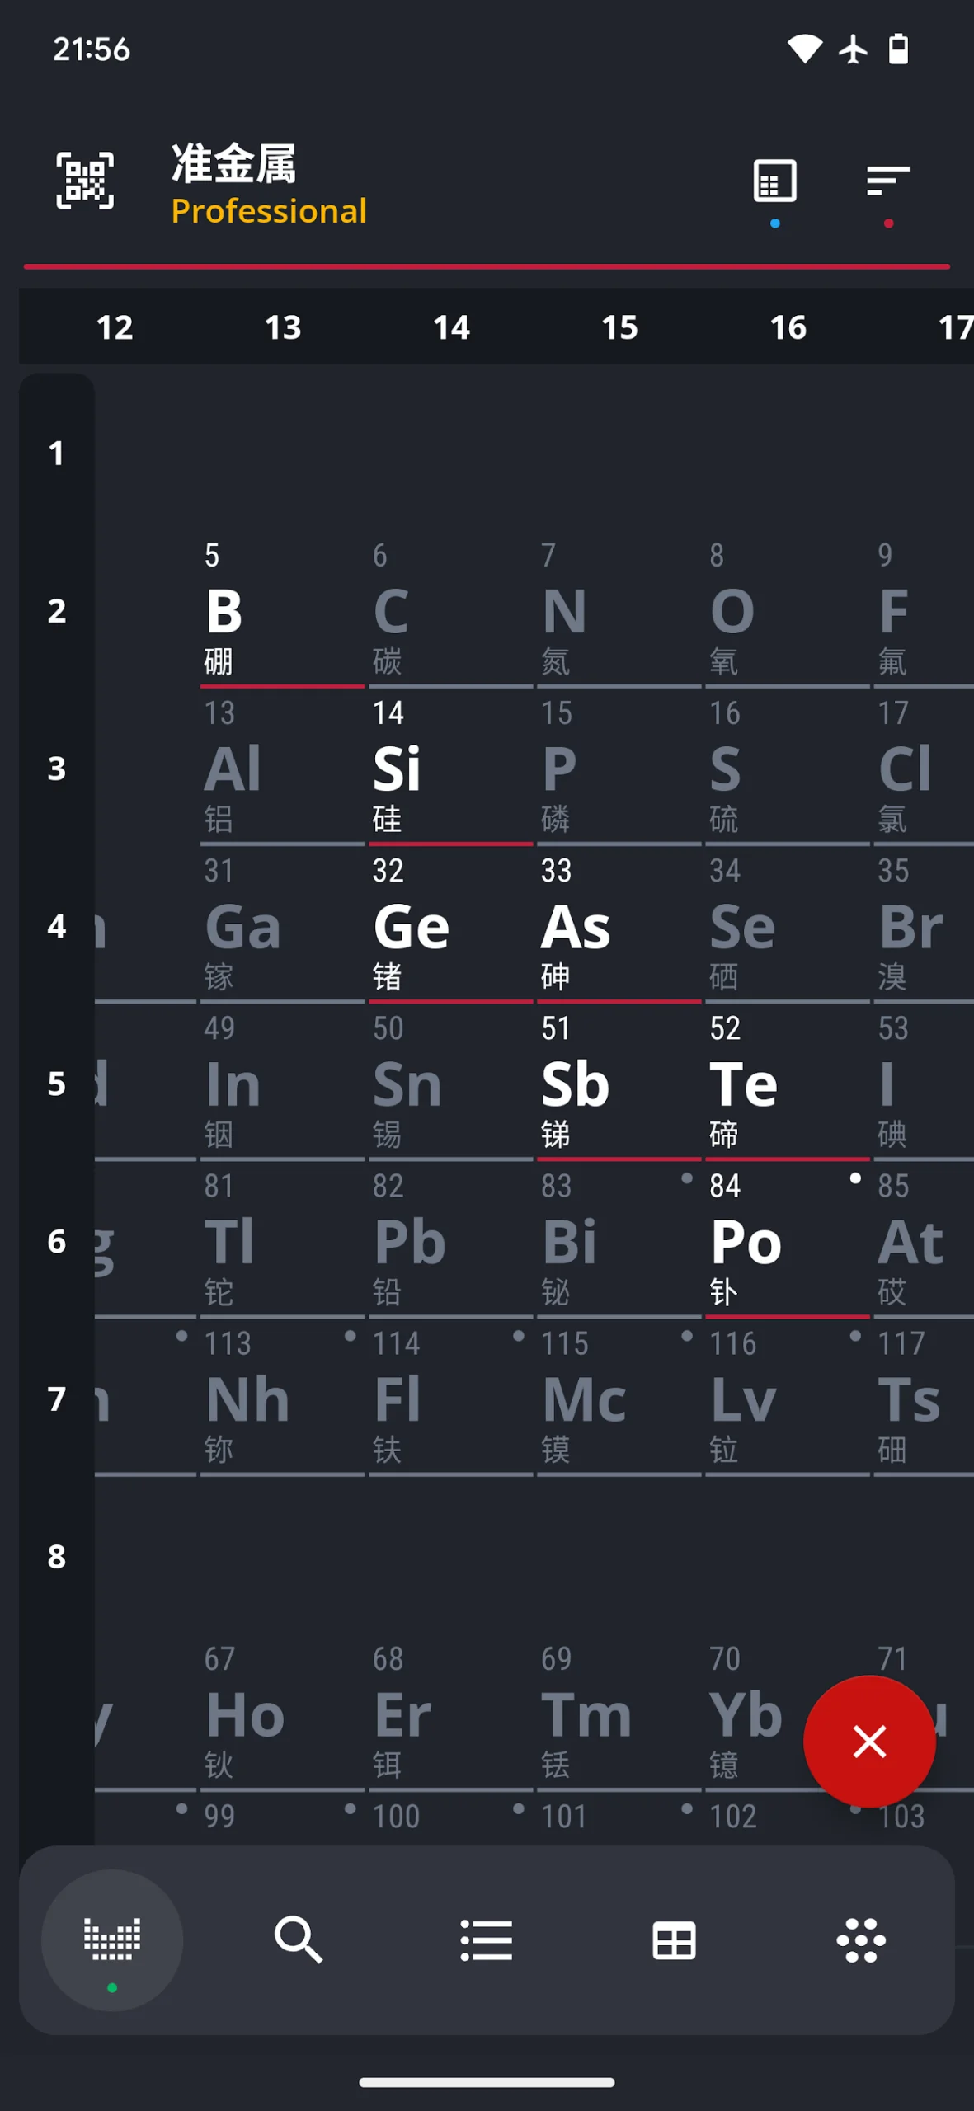This screenshot has height=2111, width=974.
Task: Open the Holmium (Ho) element cell
Action: pyautogui.click(x=280, y=1715)
